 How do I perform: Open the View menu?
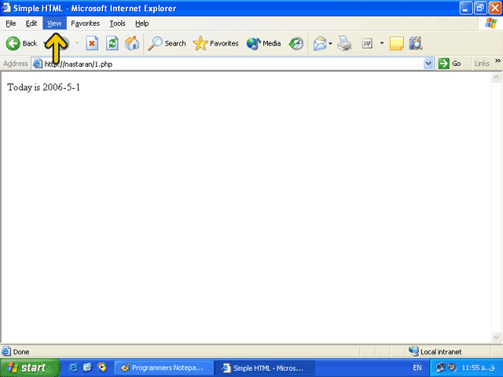tap(53, 24)
